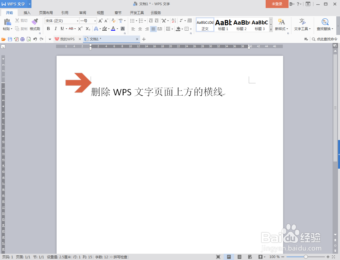The image size is (340, 260).
Task: Open the WPS 文字 application menu arrow
Action: click(x=29, y=4)
